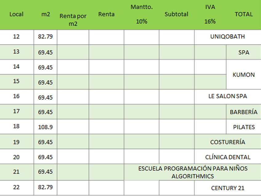Click the Subtotal column header
Image resolution: width=261 pixels, height=196 pixels.
[176, 14]
